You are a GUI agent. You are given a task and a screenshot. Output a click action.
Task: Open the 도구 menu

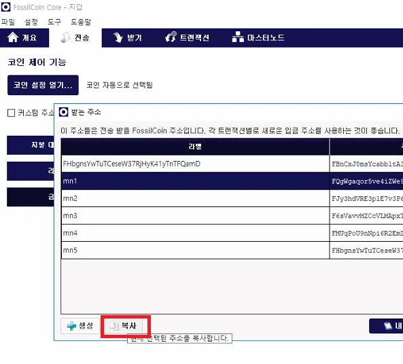point(54,22)
